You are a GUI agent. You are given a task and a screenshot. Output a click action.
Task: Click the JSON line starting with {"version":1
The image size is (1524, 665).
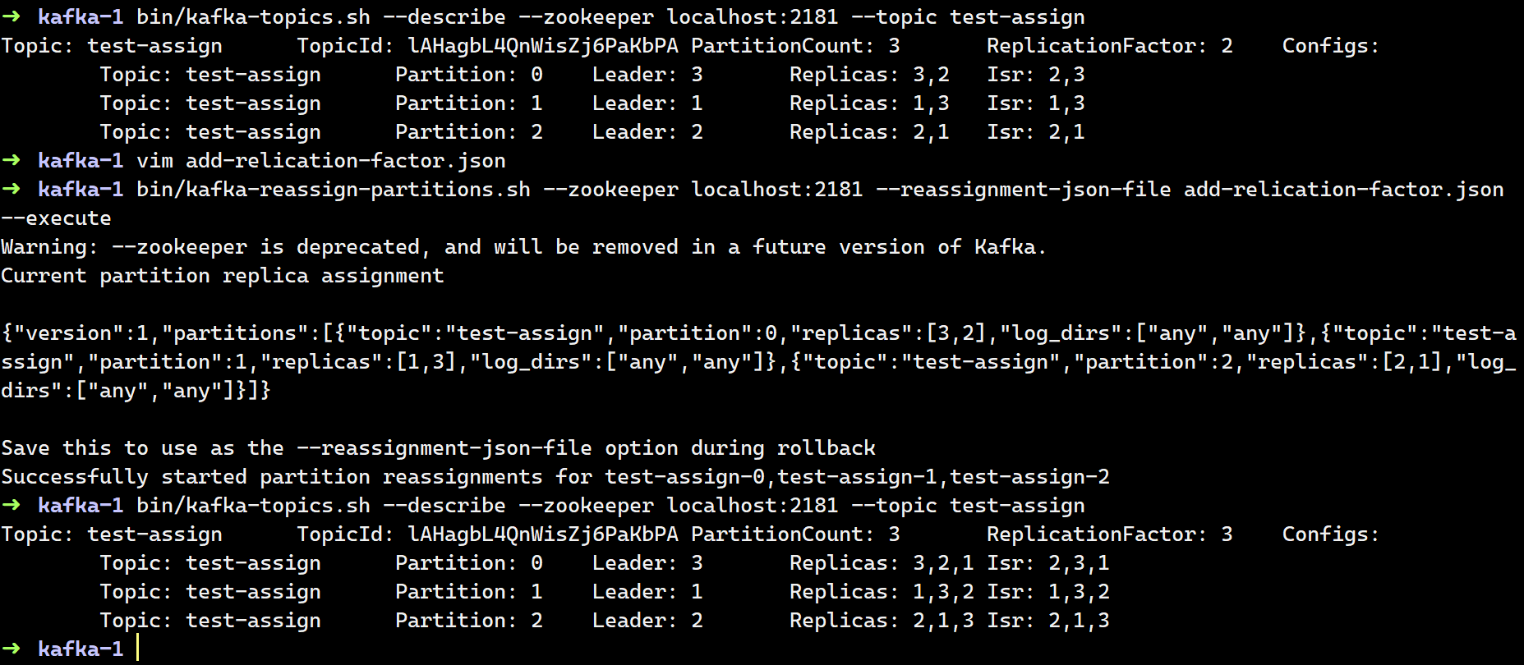pyautogui.click(x=759, y=333)
